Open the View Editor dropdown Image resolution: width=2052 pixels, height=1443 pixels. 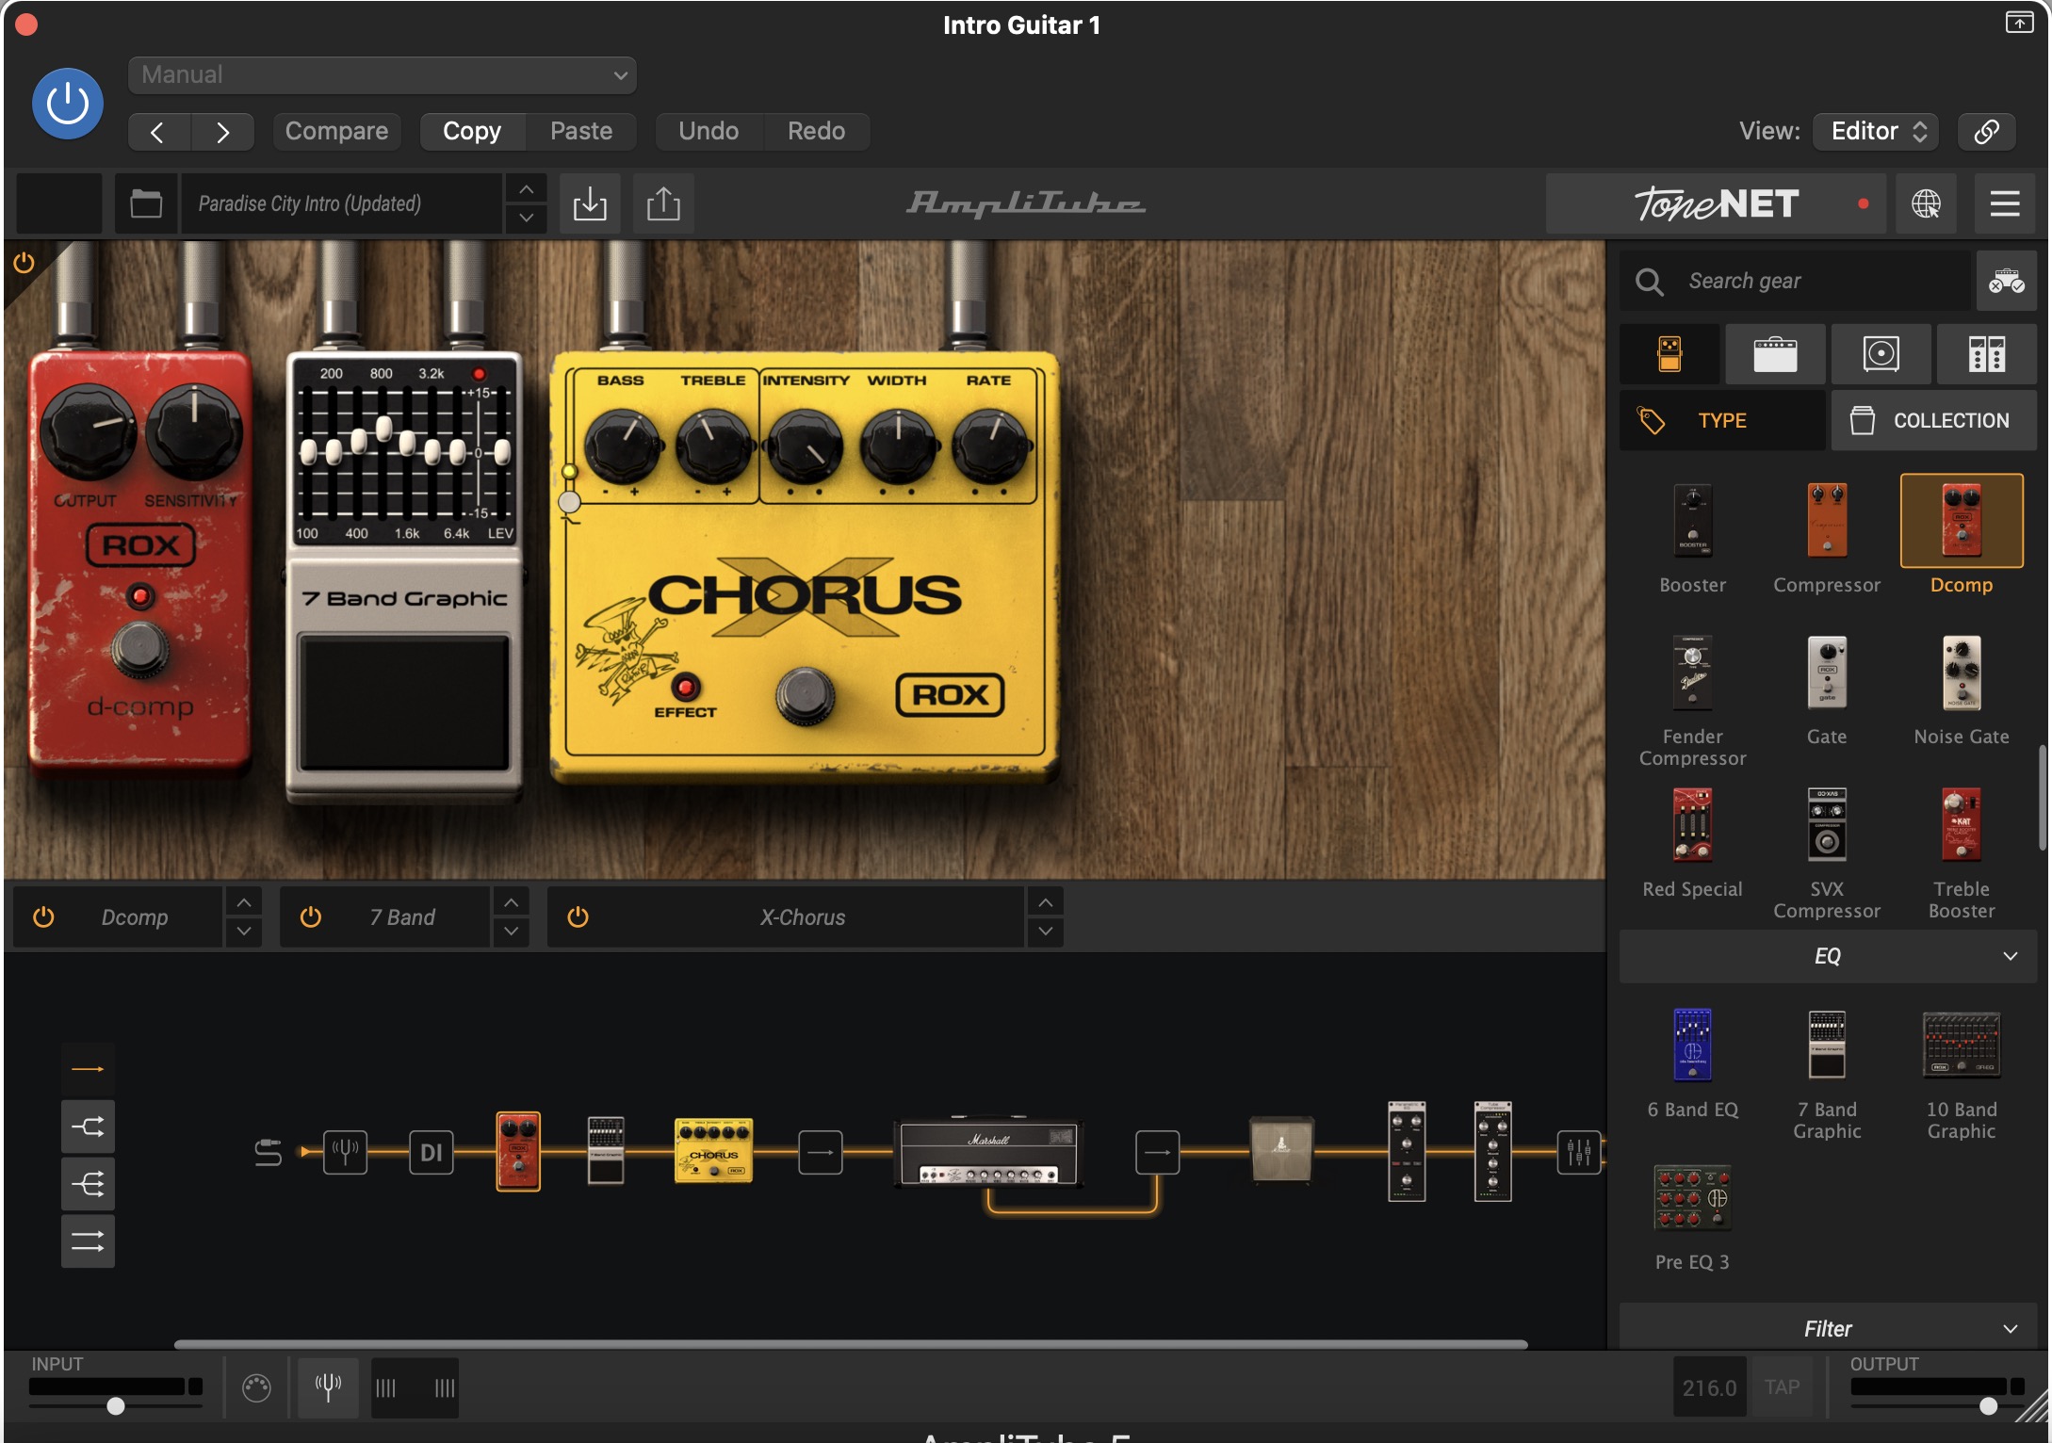1877,131
